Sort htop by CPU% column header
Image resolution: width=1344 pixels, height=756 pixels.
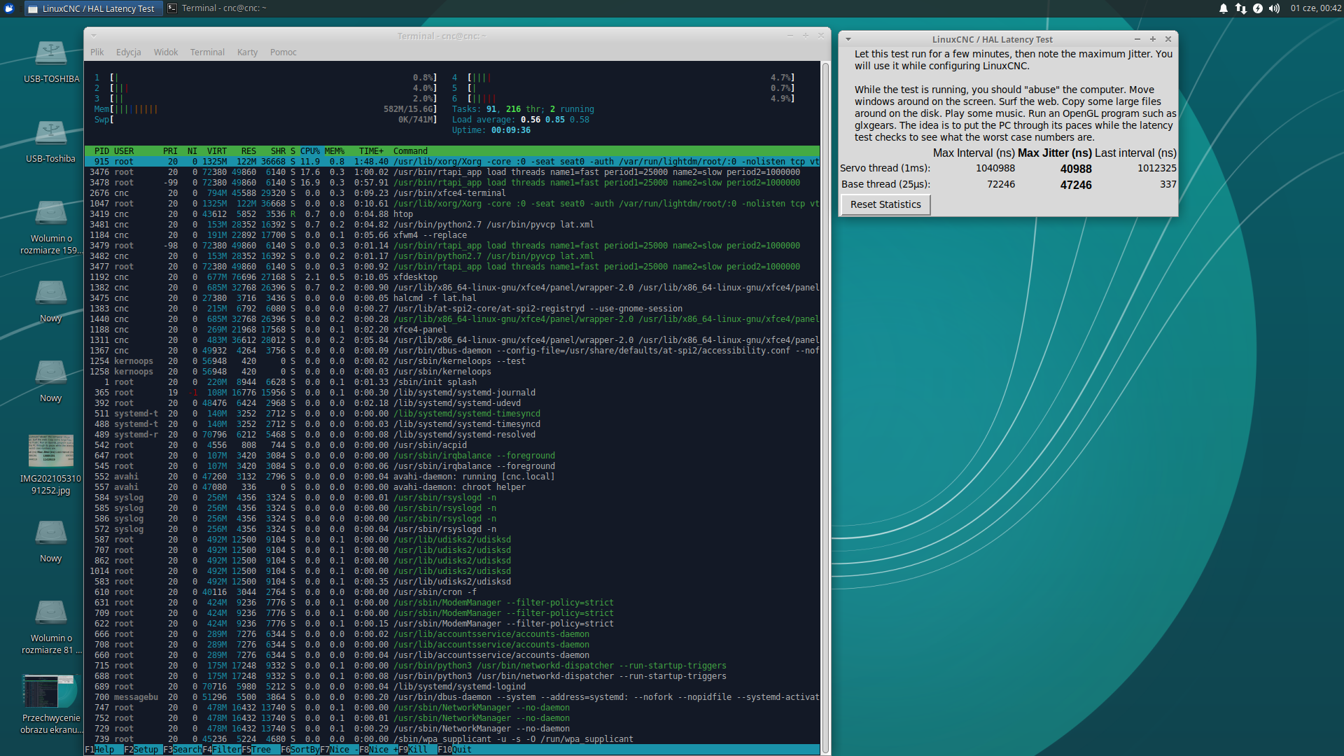pyautogui.click(x=310, y=151)
